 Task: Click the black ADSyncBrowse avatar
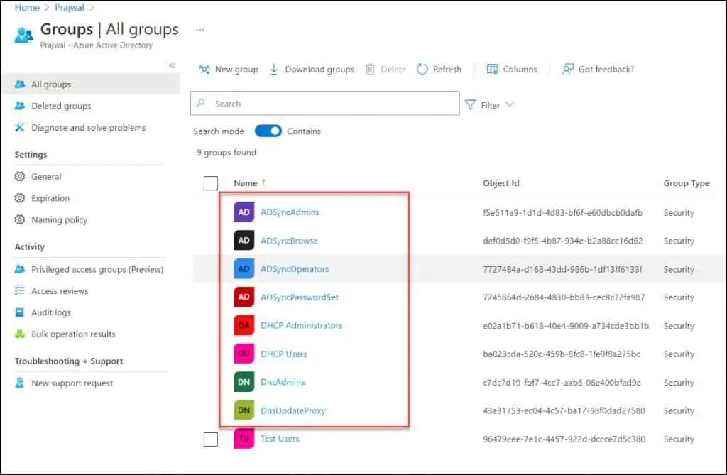click(244, 240)
